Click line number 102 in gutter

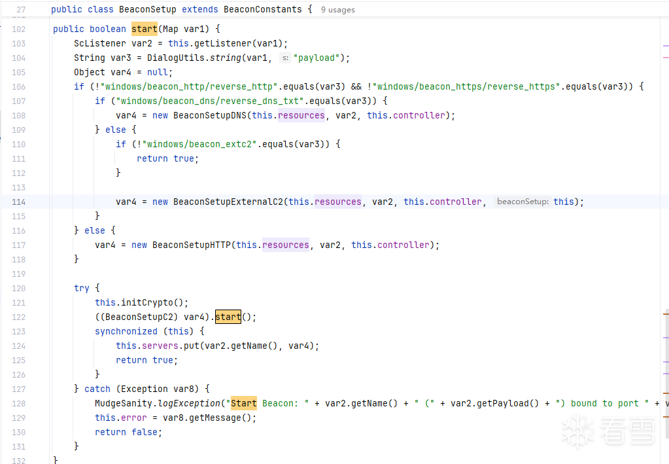pyautogui.click(x=18, y=29)
